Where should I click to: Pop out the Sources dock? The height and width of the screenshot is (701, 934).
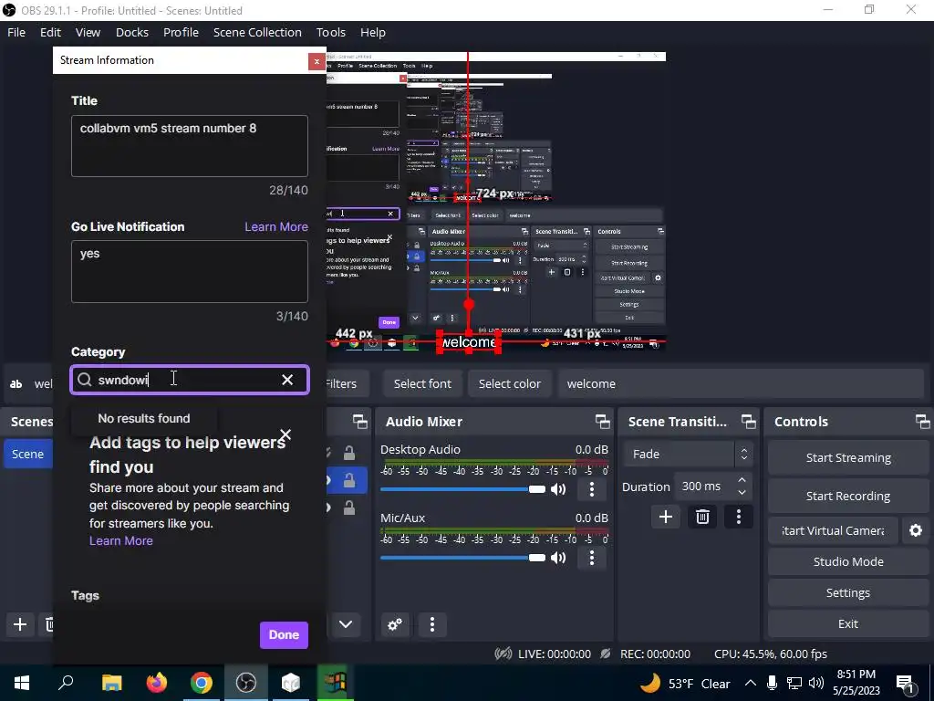click(x=359, y=422)
